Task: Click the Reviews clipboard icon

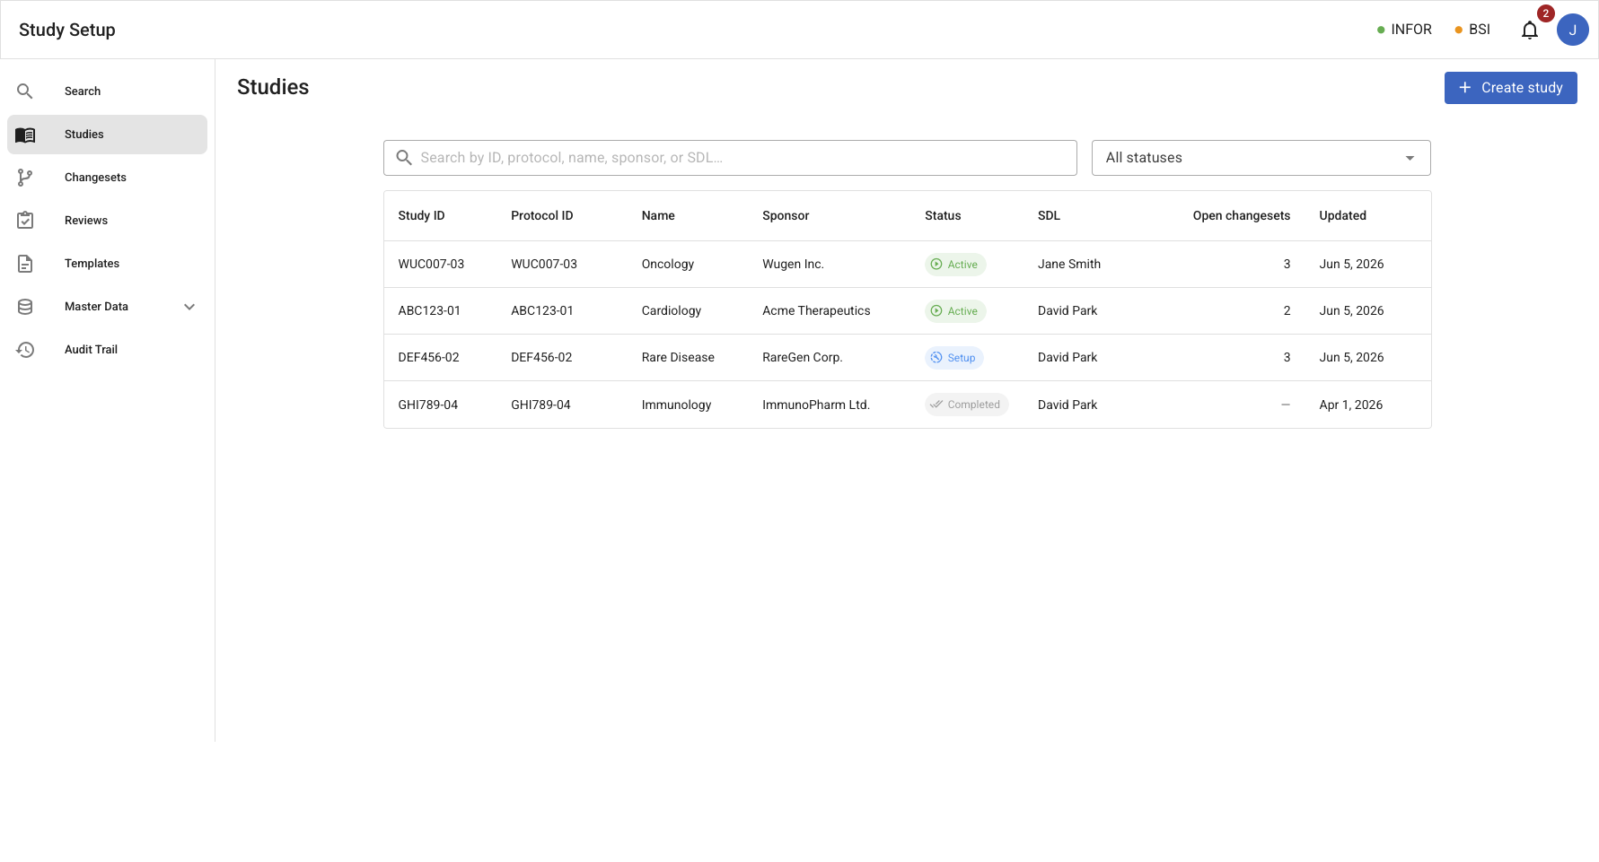Action: pyautogui.click(x=25, y=221)
